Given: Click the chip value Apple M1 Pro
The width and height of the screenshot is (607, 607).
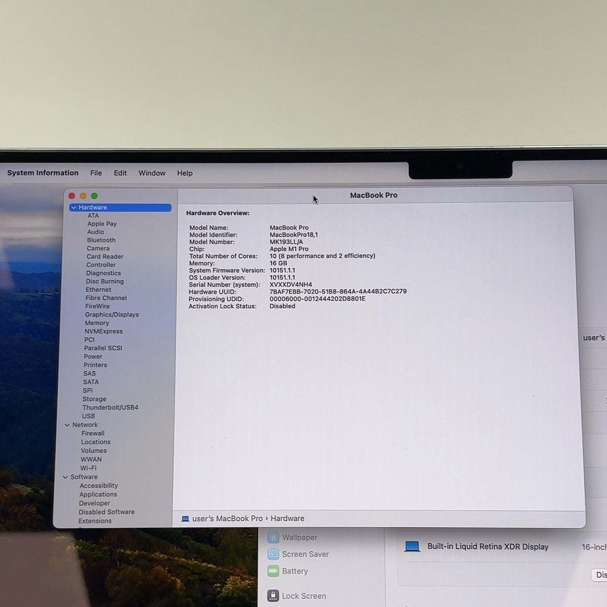Looking at the screenshot, I should tap(289, 249).
